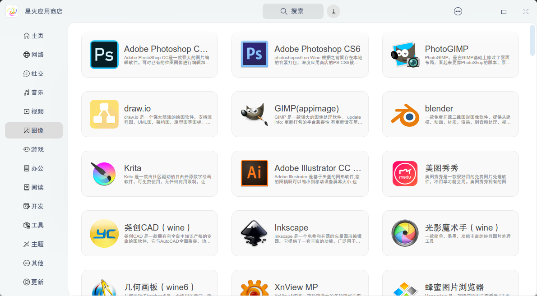Click the download manager icon beside the search bar
This screenshot has width=537, height=296.
333,11
